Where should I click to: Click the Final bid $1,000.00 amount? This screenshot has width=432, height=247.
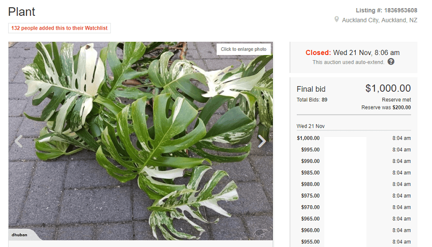coord(388,88)
